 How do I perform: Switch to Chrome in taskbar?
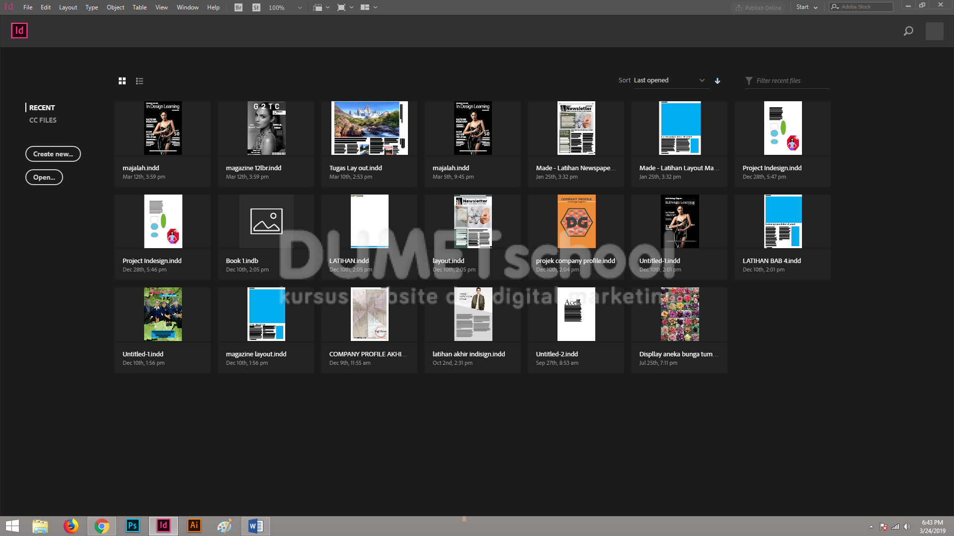[x=102, y=526]
